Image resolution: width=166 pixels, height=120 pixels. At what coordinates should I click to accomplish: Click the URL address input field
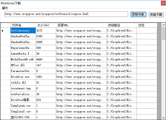coord(66,14)
